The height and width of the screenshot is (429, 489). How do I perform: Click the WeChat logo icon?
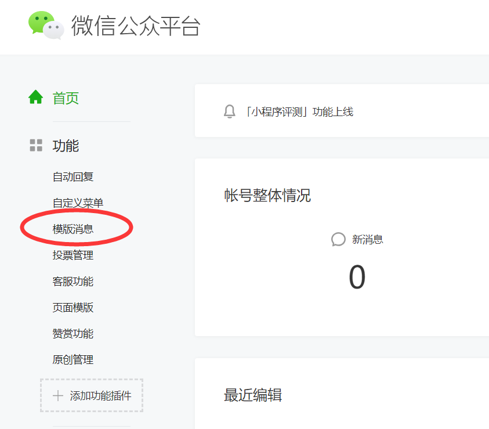[46, 26]
